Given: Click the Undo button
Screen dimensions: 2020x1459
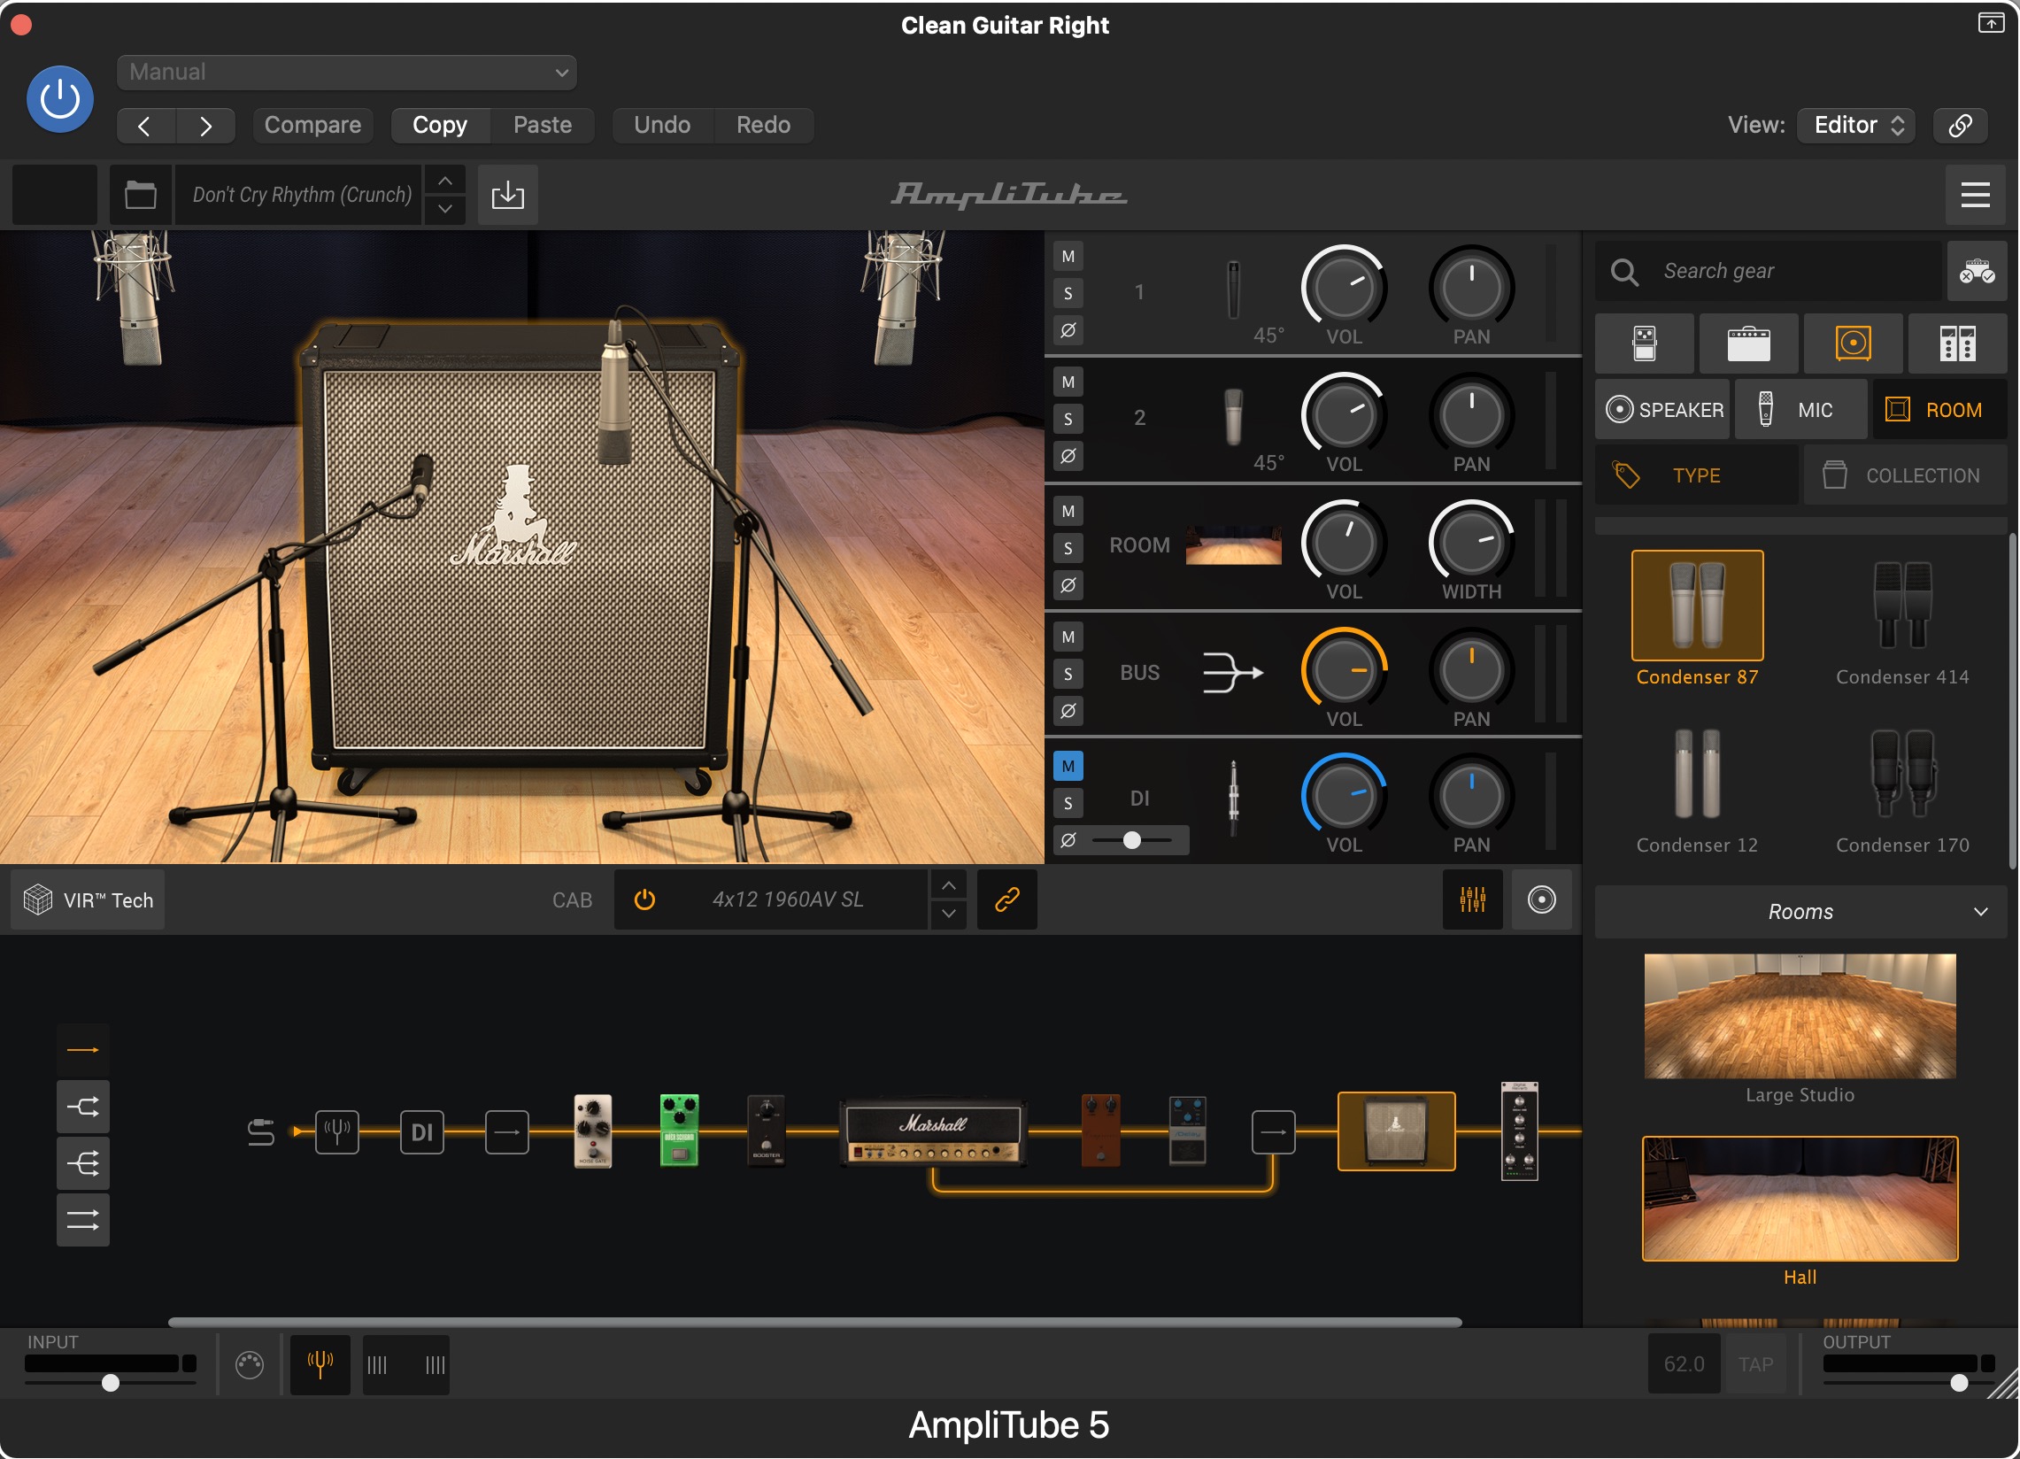Looking at the screenshot, I should click(663, 126).
